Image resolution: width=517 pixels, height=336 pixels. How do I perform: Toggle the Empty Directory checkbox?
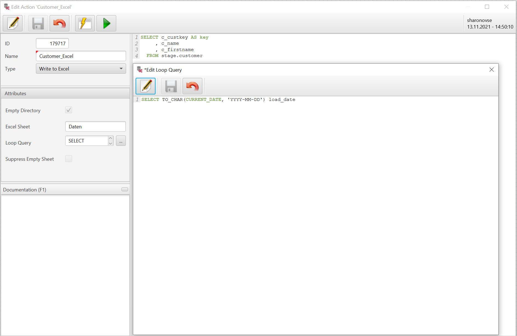click(x=69, y=110)
